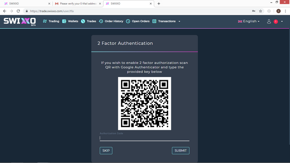
Task: Reload the current page
Action: click(x=18, y=11)
